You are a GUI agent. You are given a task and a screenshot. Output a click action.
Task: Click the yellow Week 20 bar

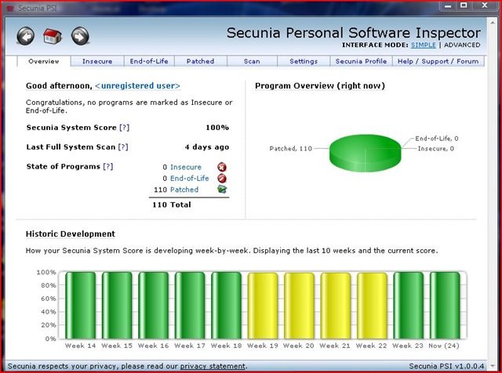pyautogui.click(x=299, y=305)
